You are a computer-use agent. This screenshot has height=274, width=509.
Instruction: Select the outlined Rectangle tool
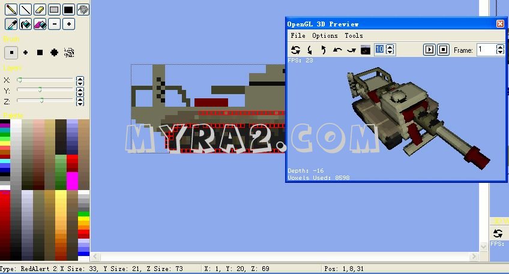click(54, 10)
